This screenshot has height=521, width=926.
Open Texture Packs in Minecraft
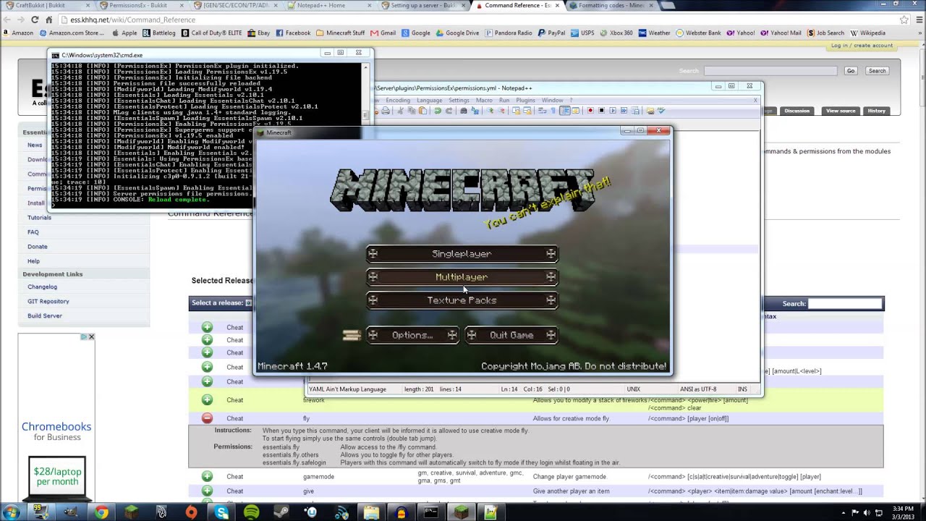click(462, 300)
